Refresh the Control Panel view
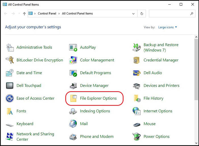 142,13
